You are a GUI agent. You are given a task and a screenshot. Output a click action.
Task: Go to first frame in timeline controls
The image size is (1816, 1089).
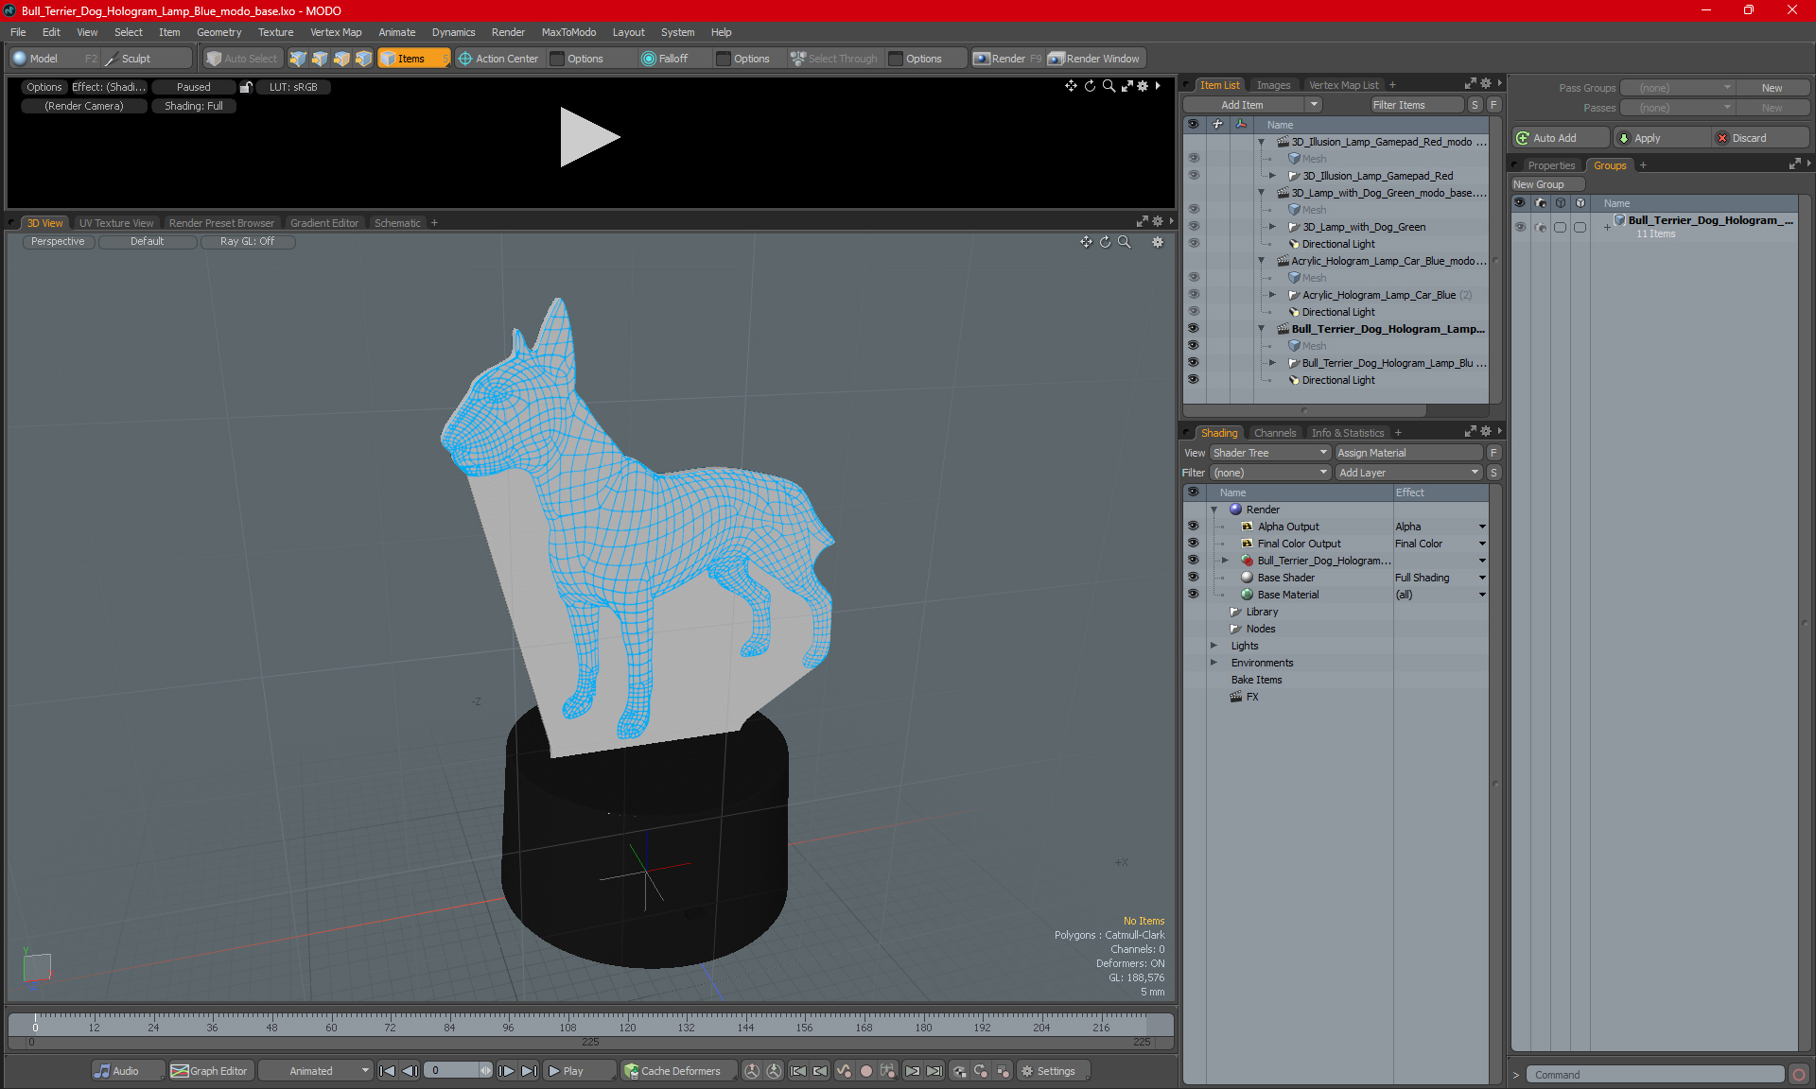point(387,1071)
